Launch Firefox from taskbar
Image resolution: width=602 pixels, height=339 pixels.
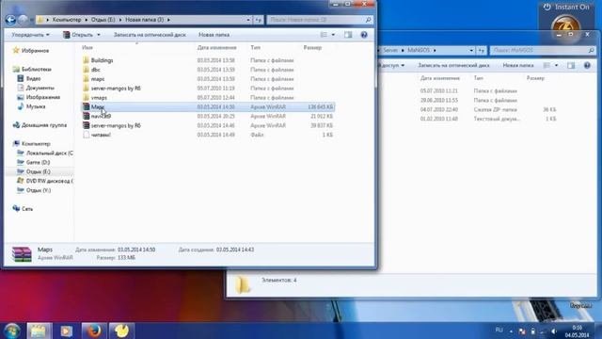tap(94, 331)
